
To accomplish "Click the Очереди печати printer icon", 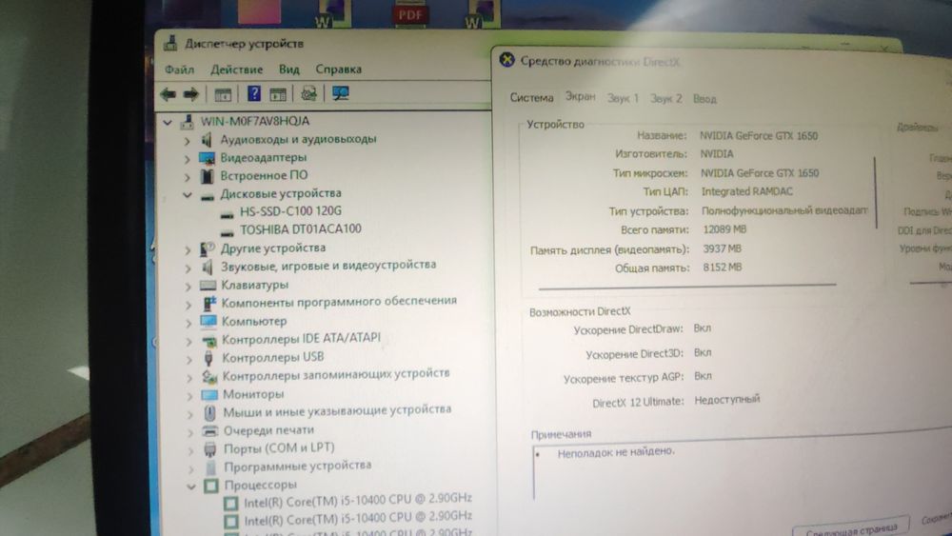I will coord(210,431).
